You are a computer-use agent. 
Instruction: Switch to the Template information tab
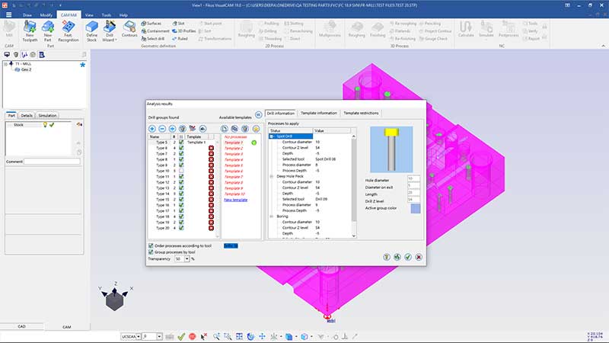[318, 113]
